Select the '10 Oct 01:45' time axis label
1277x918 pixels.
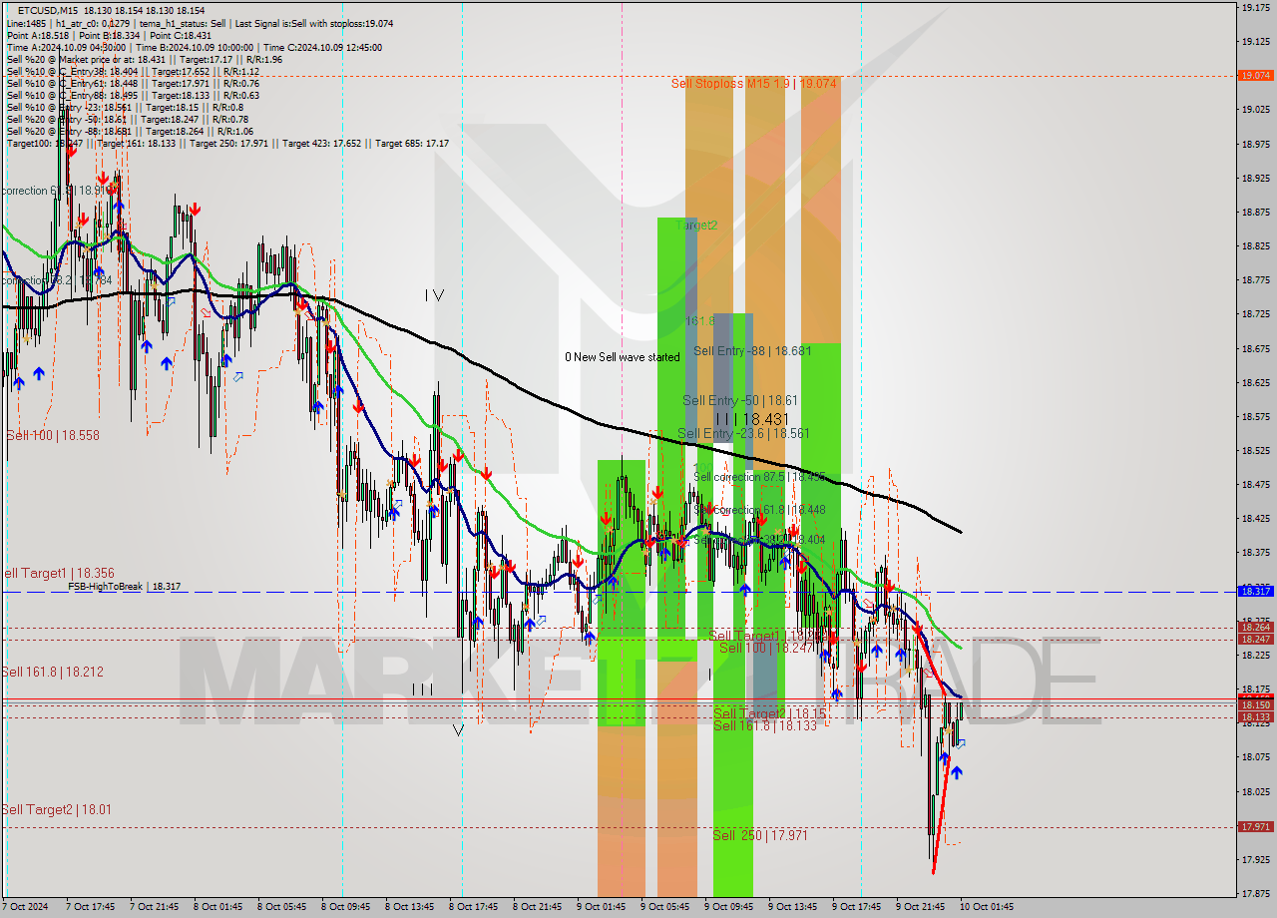click(x=986, y=907)
